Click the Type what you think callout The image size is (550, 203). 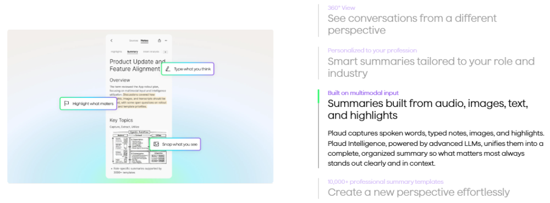coord(188,69)
